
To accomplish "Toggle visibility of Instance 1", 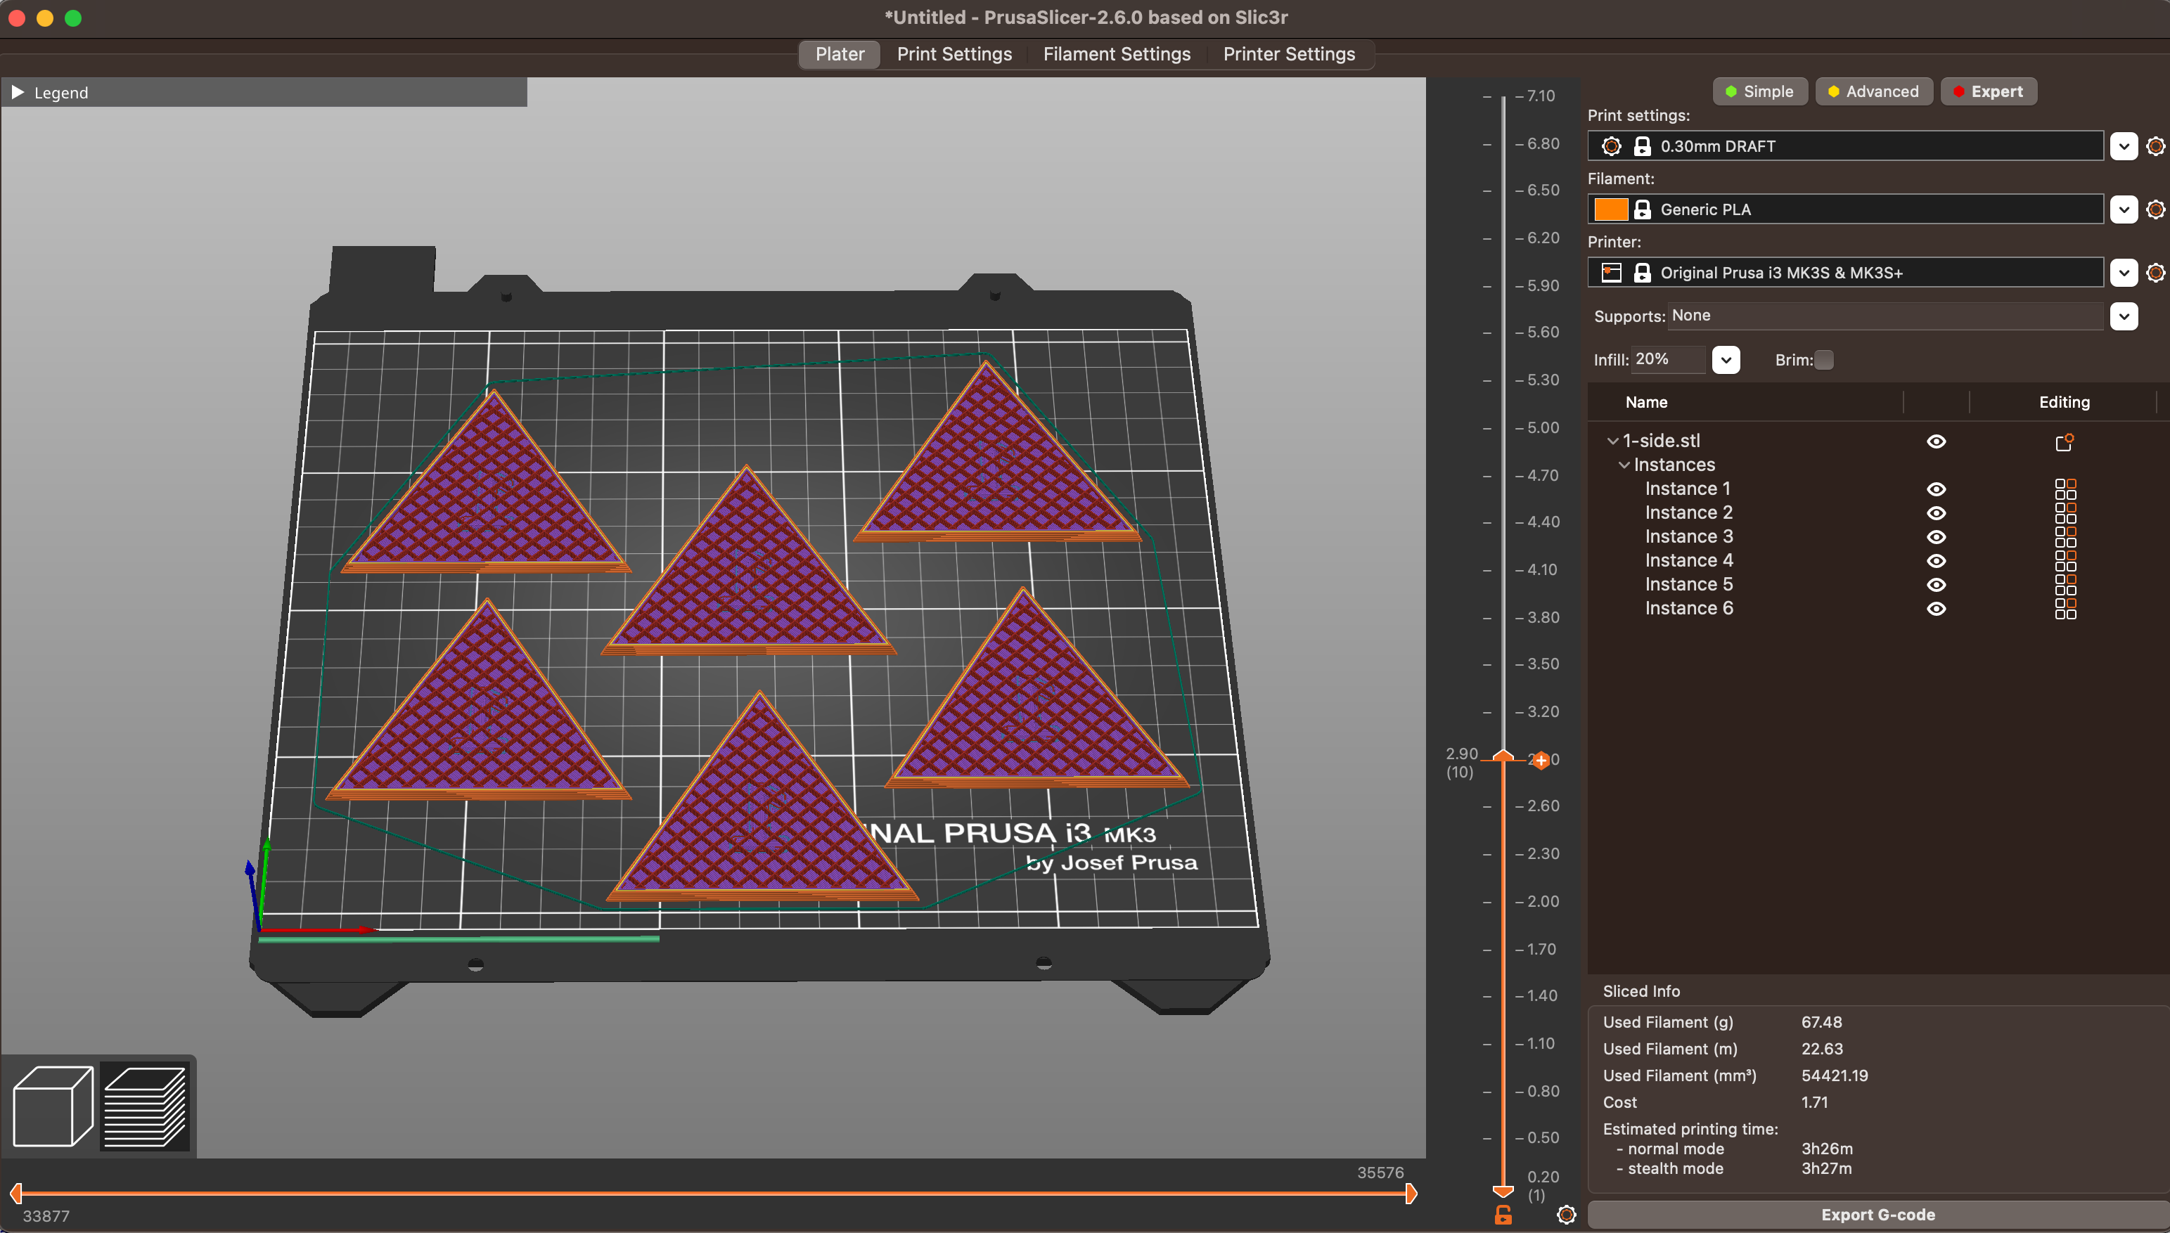I will coord(1936,489).
